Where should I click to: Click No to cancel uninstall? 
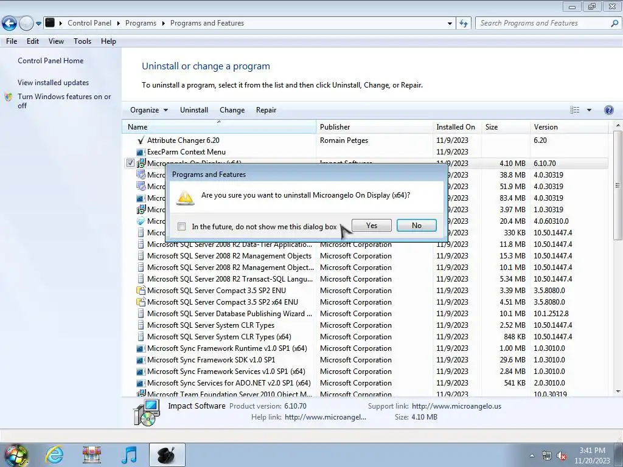click(416, 226)
